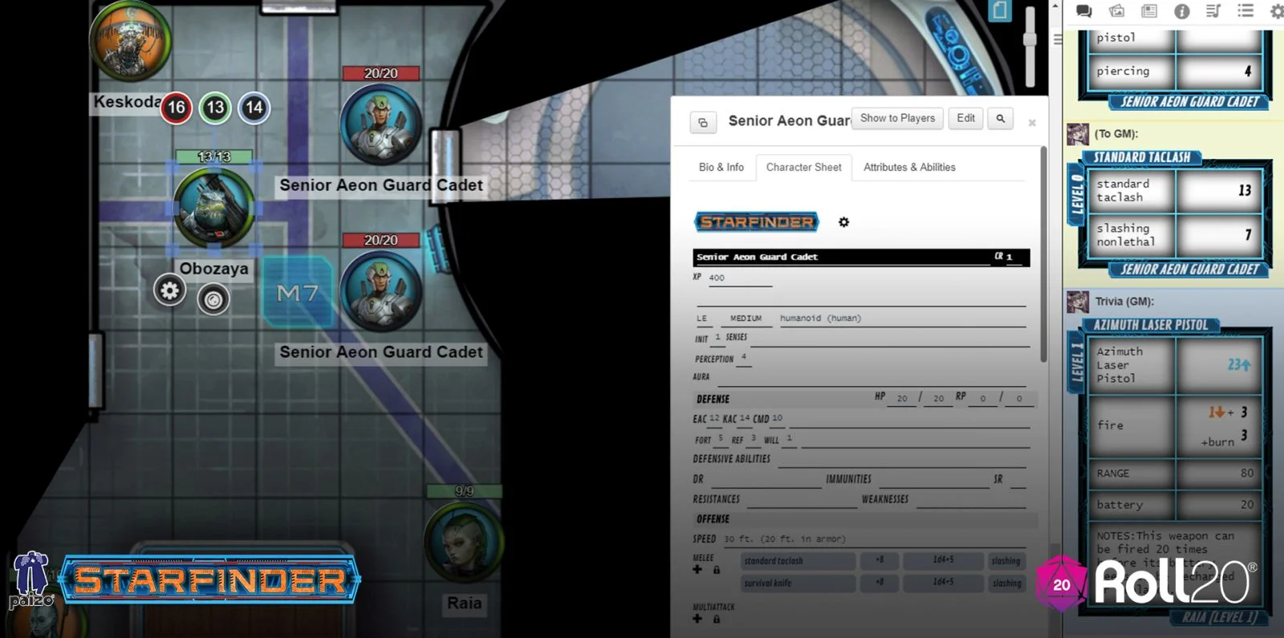Roll the standard taclash melee attack

point(798,561)
